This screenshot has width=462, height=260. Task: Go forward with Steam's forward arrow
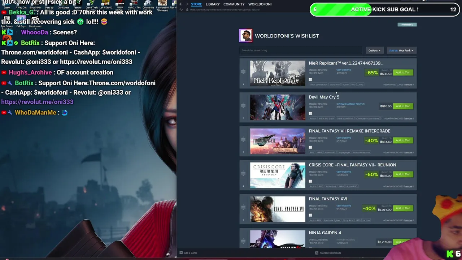(187, 4)
